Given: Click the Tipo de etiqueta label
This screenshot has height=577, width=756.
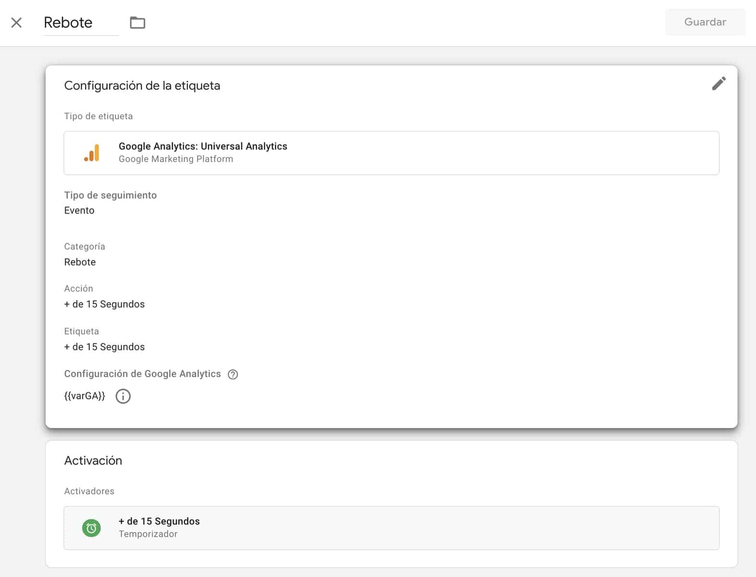Looking at the screenshot, I should coord(99,116).
